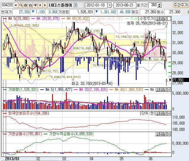Reorder the 외국인보유주수 panel with arrows icon
The height and width of the screenshot is (161, 189).
point(165,113)
